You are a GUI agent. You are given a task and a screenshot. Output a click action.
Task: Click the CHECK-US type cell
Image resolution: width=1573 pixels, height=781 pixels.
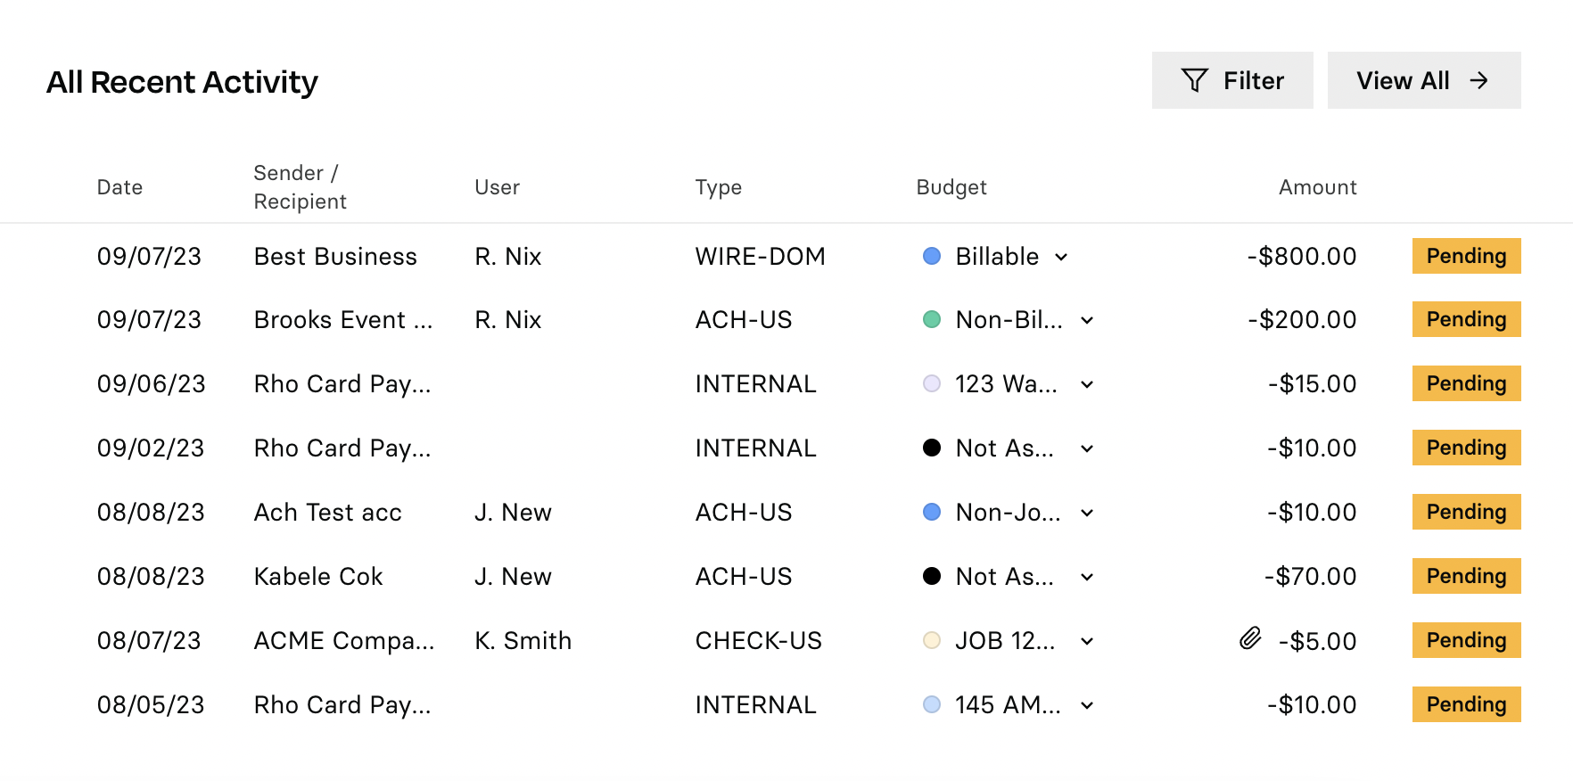tap(758, 641)
